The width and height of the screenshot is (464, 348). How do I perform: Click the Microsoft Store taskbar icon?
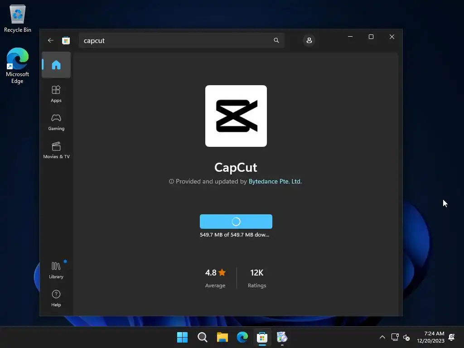tap(262, 337)
